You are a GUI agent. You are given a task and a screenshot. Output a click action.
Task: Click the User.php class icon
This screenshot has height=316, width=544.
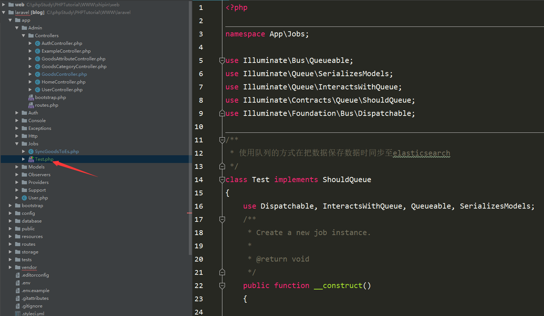point(24,198)
